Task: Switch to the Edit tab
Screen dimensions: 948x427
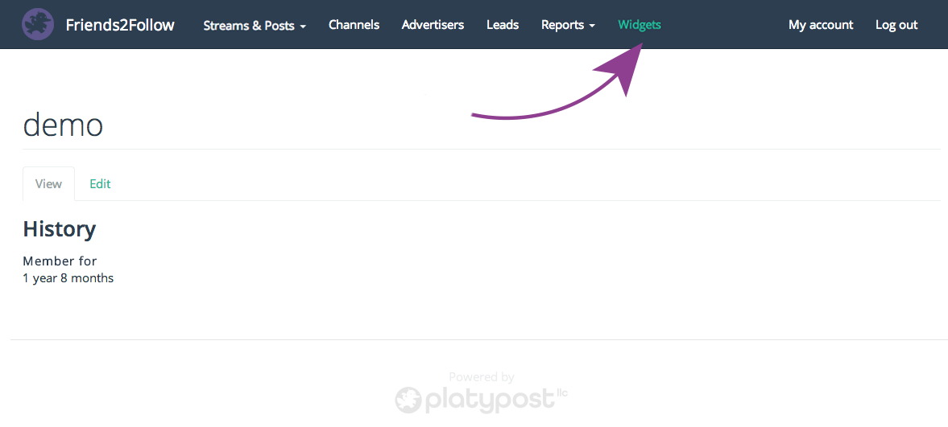Action: (100, 184)
